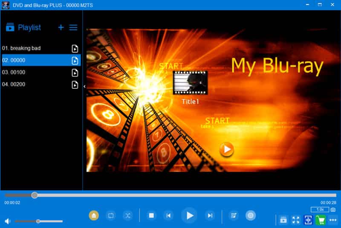341x228 pixels.
Task: Collapse the playlist panel with the side arrow
Action: pos(84,86)
